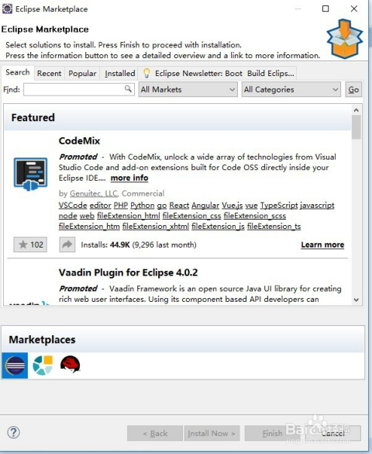Click the Eclipse Marketplace box logo
Screen dimensions: 372x454
pyautogui.click(x=345, y=39)
